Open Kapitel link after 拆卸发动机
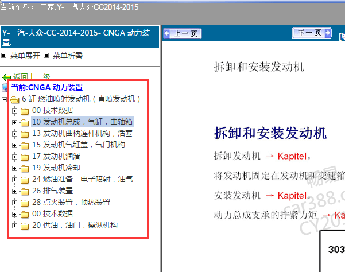Viewport: 345px width, 272px height. (292, 156)
